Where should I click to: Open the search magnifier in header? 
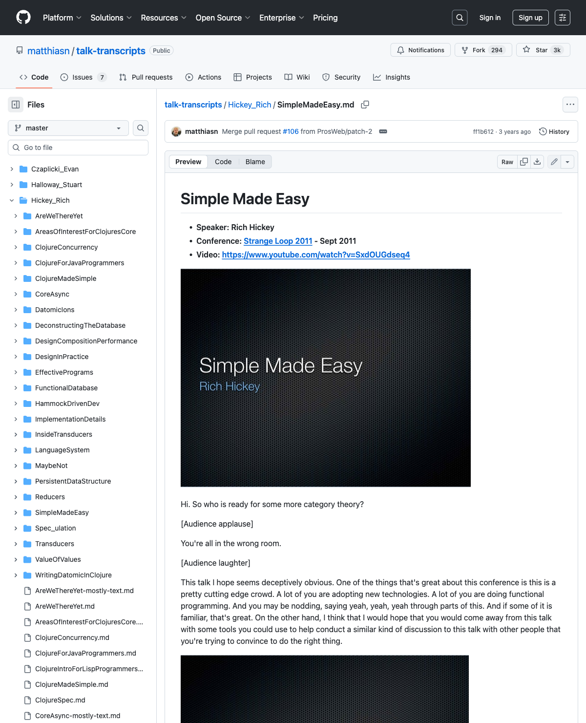(460, 18)
